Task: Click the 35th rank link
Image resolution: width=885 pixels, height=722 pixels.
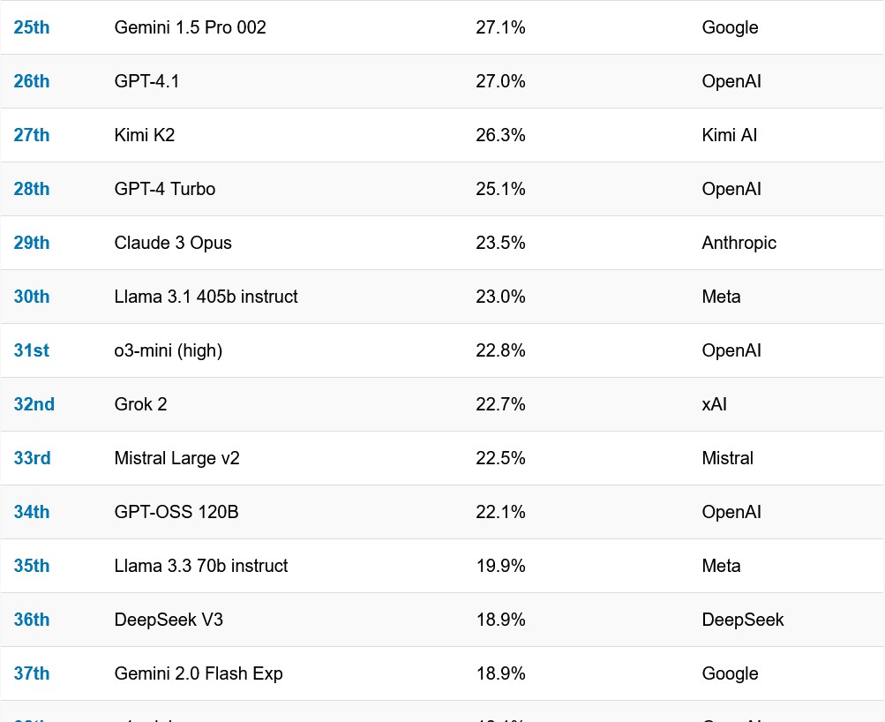Action: tap(32, 566)
